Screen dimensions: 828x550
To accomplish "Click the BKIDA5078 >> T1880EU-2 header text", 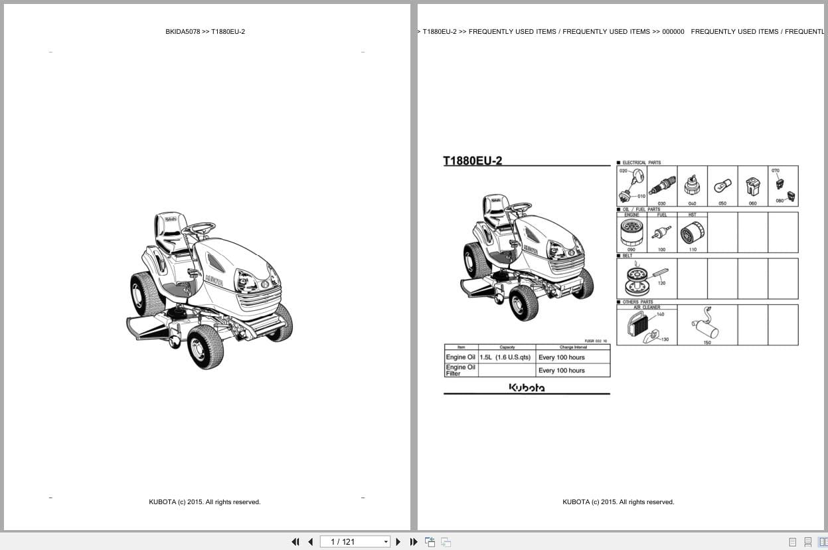I will coord(205,31).
